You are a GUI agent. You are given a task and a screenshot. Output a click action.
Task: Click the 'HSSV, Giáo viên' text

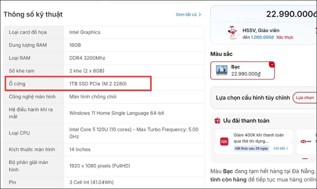(261, 30)
